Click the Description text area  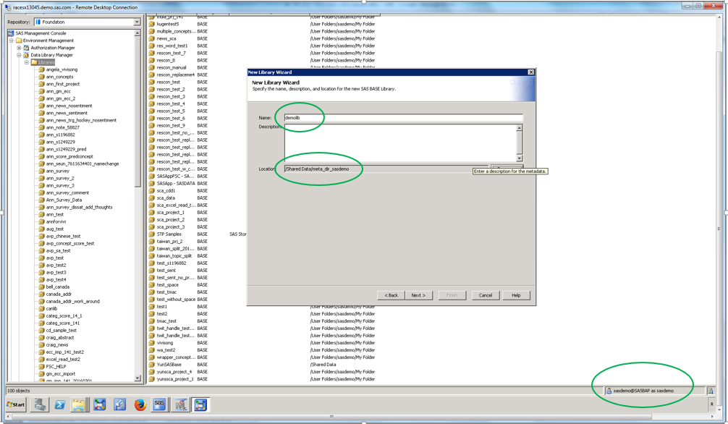click(400, 143)
